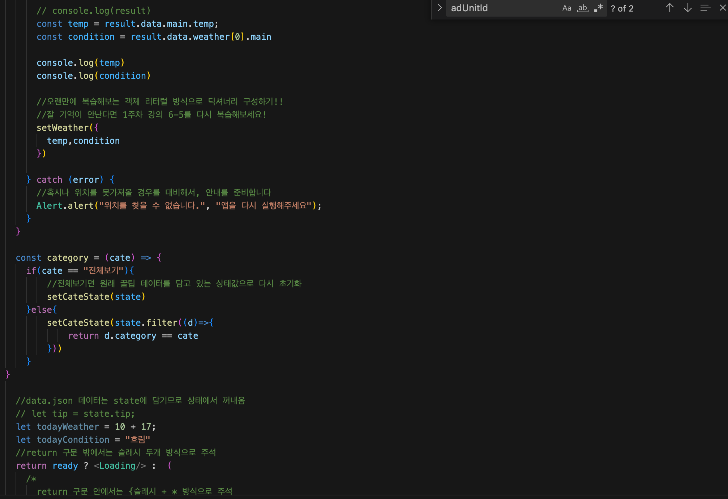Click the "if(cate == "전체보기"){" condition line
This screenshot has height=499, width=728.
[80, 271]
